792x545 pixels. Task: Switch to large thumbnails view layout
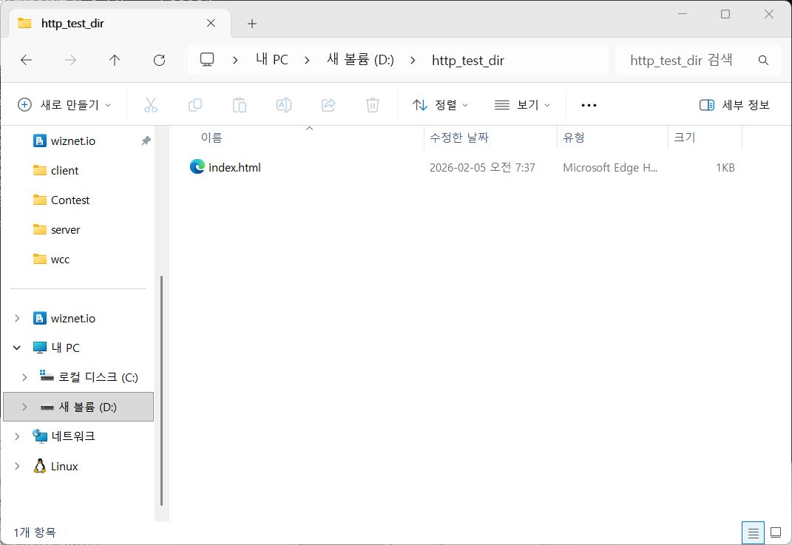[776, 532]
